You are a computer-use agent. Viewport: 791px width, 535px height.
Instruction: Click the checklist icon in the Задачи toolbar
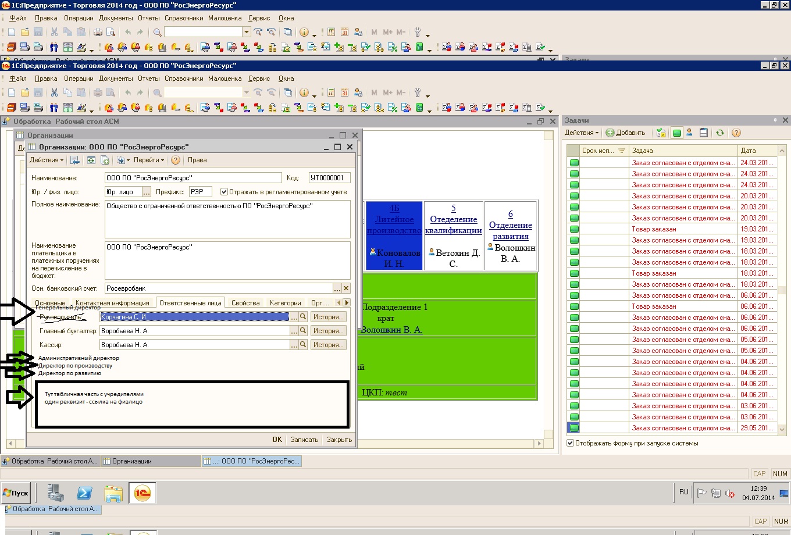[x=661, y=133]
